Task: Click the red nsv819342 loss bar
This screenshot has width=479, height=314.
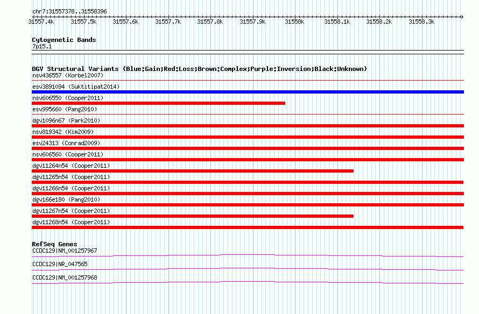Action: [248, 137]
